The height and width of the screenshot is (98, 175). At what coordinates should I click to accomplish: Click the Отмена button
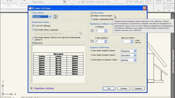[x=124, y=88]
